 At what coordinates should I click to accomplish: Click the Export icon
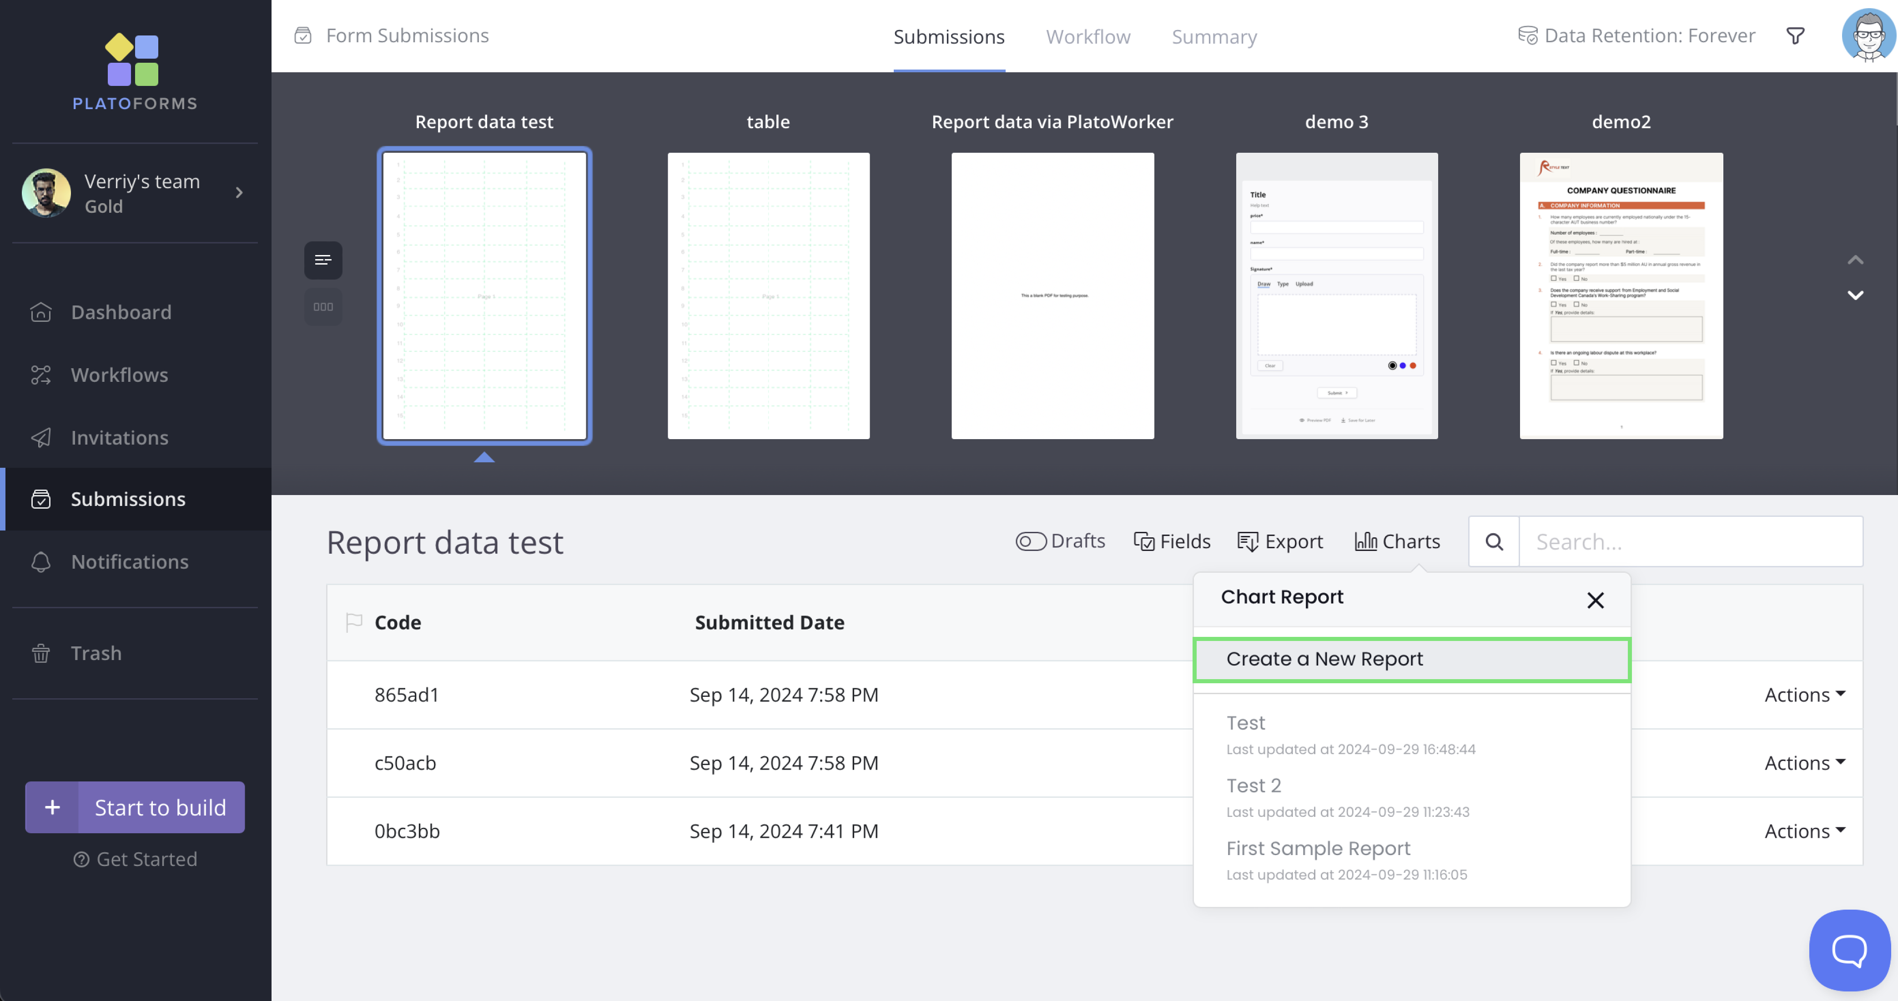click(1248, 541)
